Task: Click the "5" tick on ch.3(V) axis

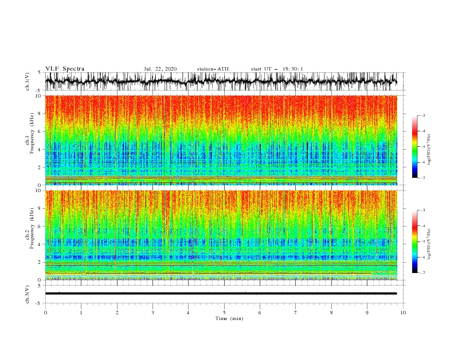Action: coord(40,286)
